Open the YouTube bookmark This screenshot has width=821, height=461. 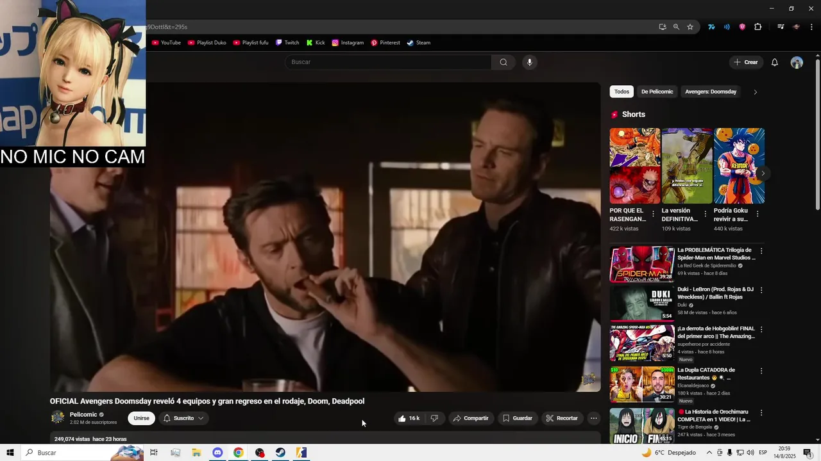tap(167, 43)
